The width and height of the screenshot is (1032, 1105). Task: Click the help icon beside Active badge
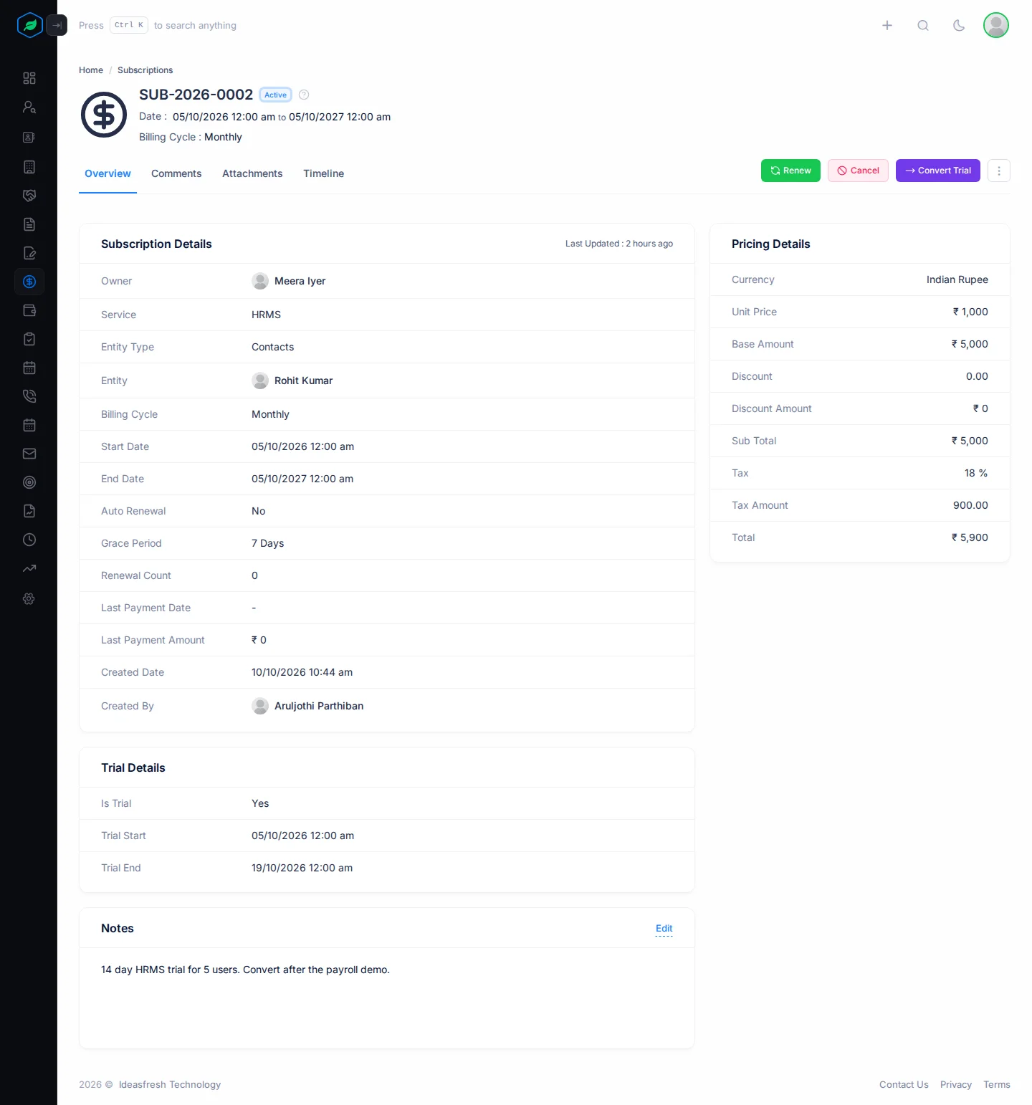[x=304, y=95]
